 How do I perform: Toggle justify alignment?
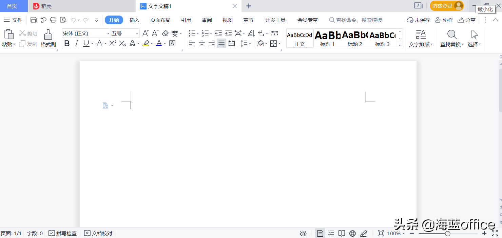point(221,43)
